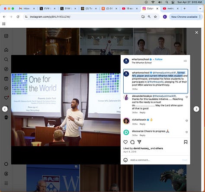Open Messages in Instagram sidebar
Screen dimensions: 205x192
6,88
